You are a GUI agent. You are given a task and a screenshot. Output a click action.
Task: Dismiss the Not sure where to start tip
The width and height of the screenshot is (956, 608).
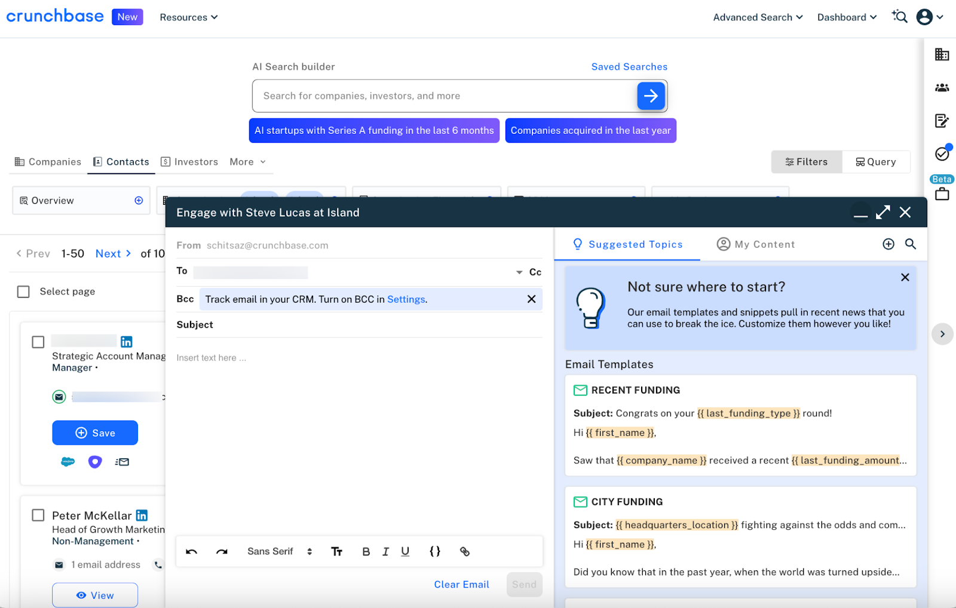905,277
